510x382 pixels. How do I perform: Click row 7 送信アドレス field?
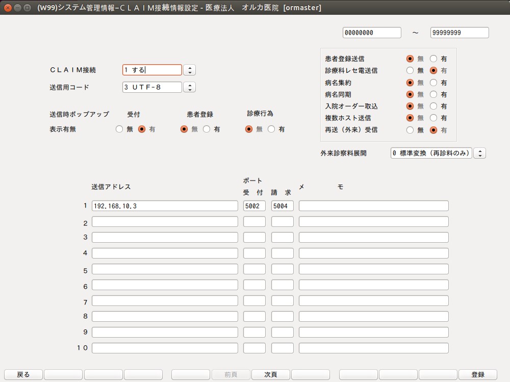pos(165,301)
